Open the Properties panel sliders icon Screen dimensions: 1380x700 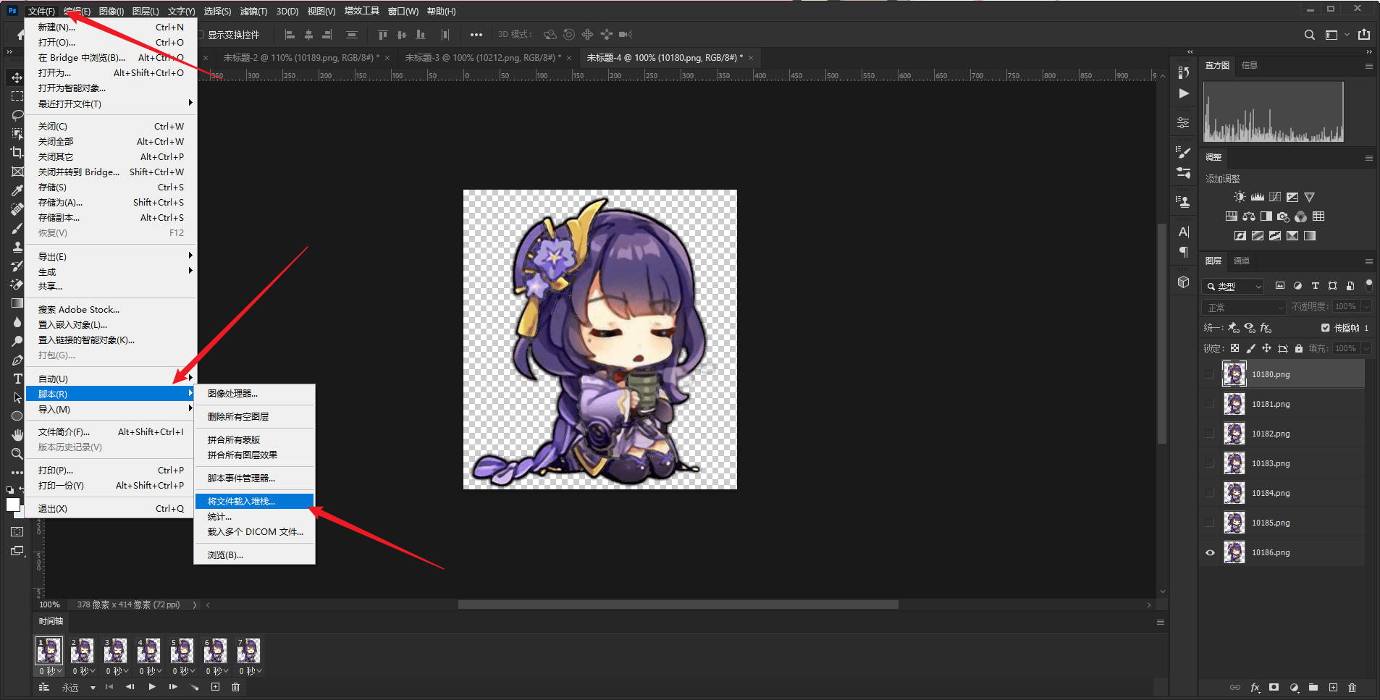click(1183, 122)
